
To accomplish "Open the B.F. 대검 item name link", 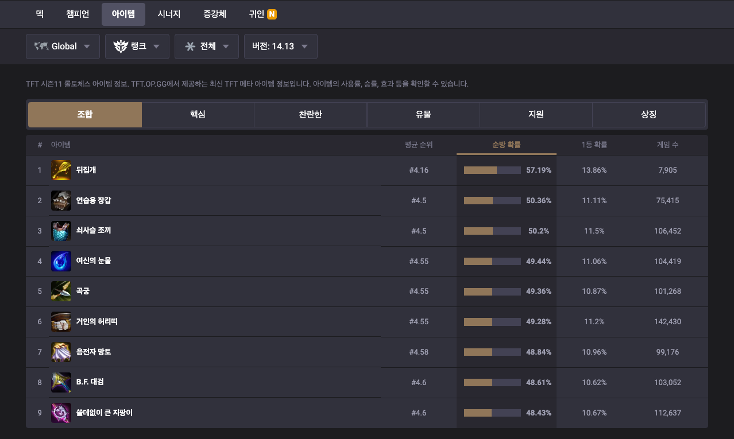I will click(90, 382).
